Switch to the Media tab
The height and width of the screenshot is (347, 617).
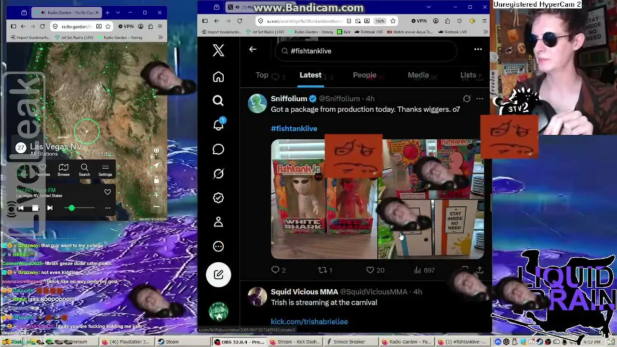click(418, 75)
